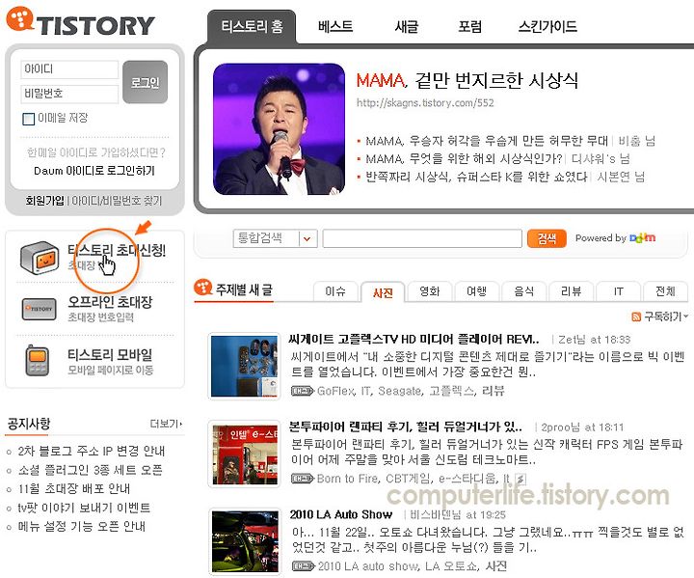Open the 티스토리 초대신청 TV icon
This screenshot has width=694, height=578.
40,258
